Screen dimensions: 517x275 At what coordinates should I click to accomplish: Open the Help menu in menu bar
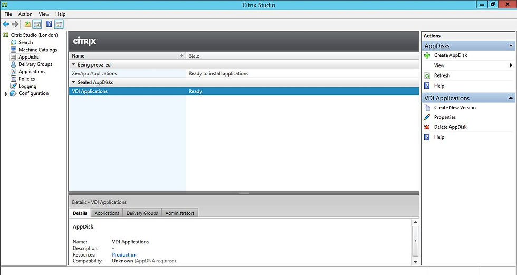tap(60, 14)
